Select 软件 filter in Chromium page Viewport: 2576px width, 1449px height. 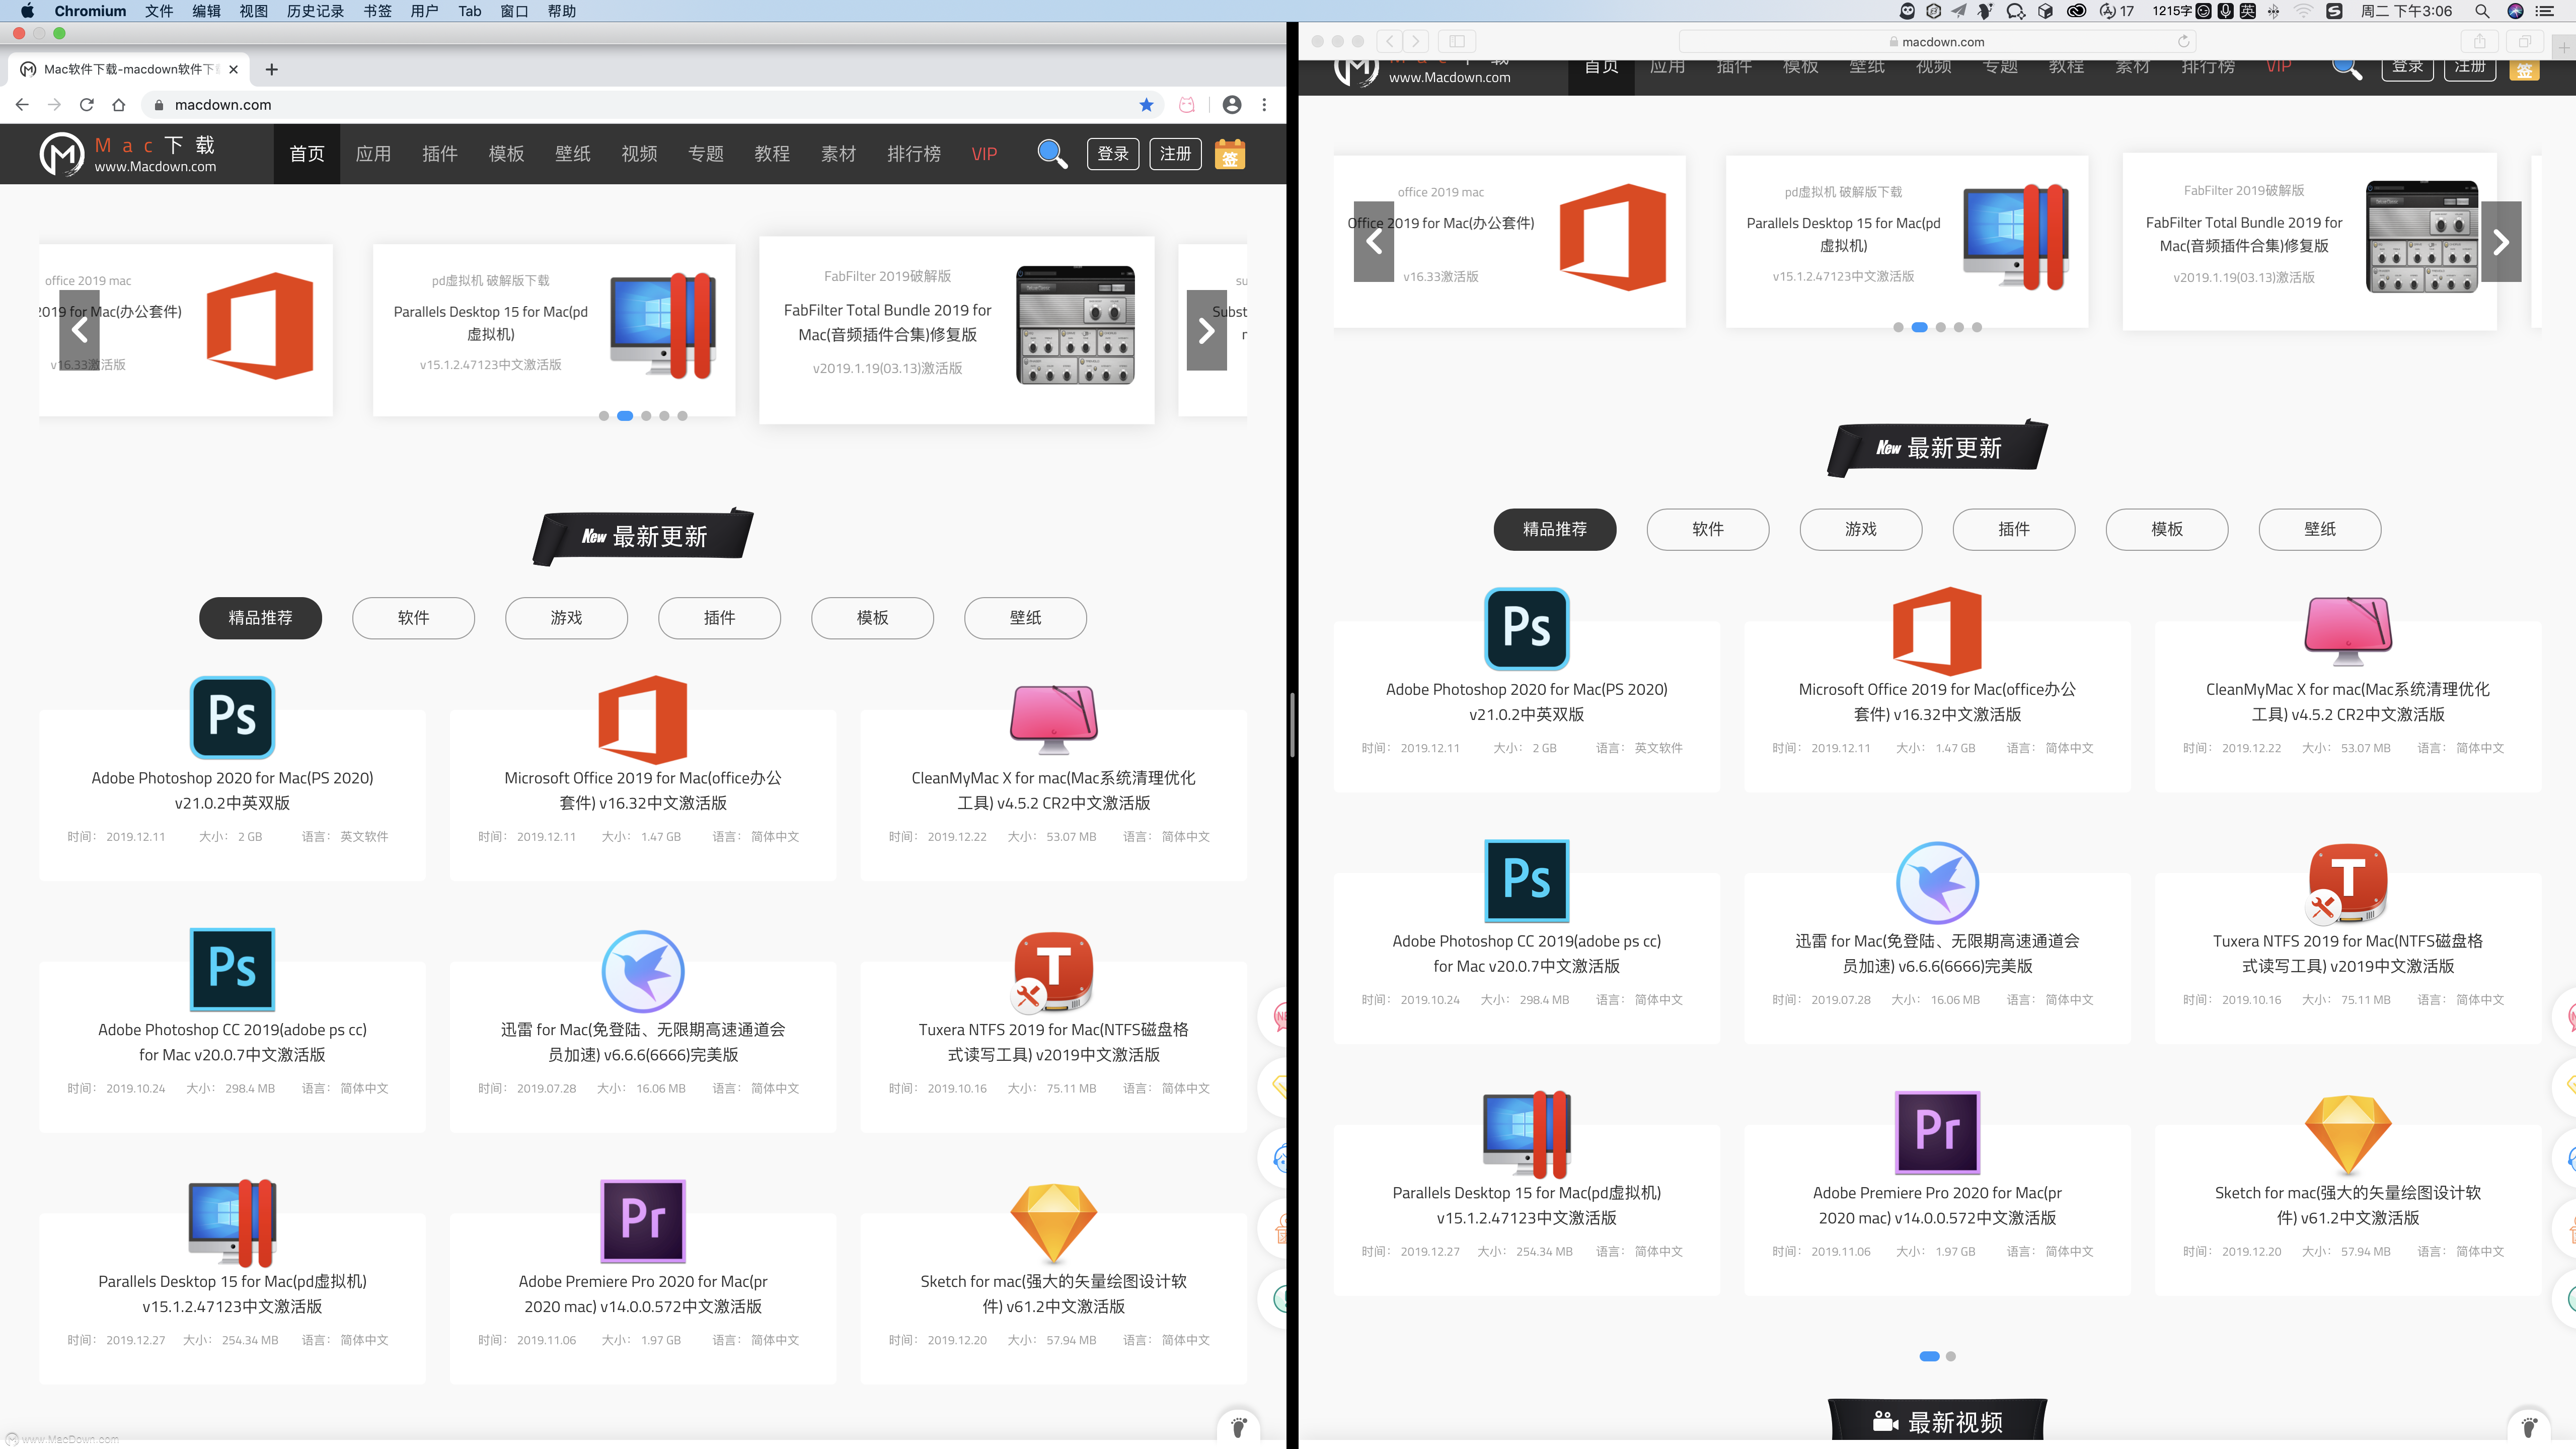point(413,618)
